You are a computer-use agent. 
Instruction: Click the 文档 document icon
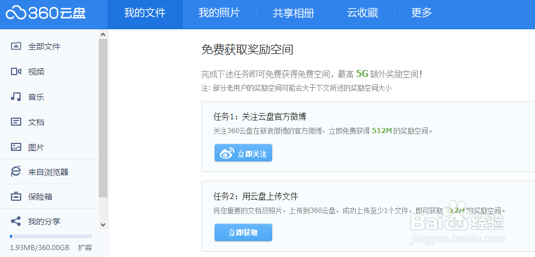[x=16, y=122]
